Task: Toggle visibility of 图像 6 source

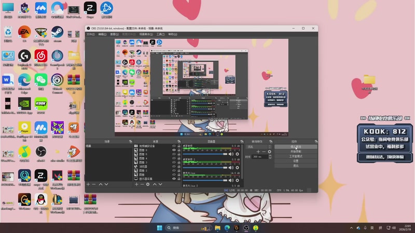Action: (174, 150)
